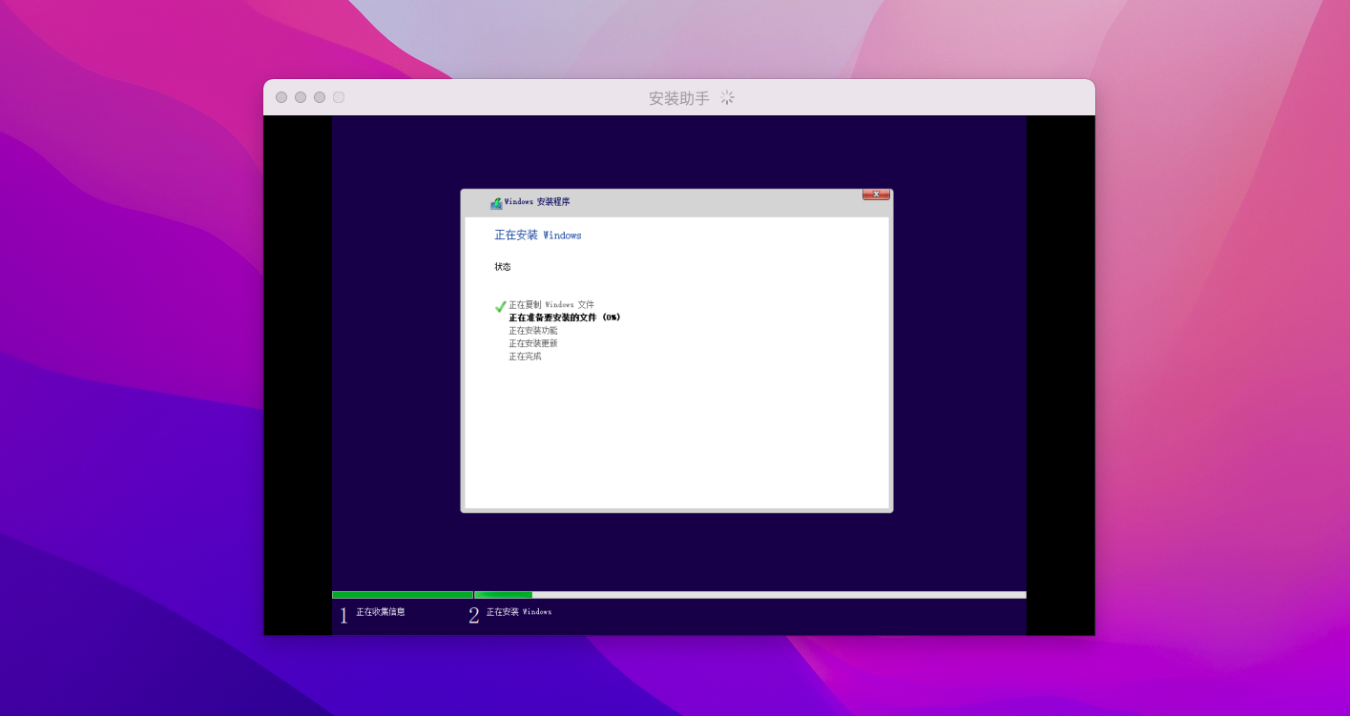The image size is (1350, 716).
Task: Click the fourth faded macOS title bar button
Action: 339,97
